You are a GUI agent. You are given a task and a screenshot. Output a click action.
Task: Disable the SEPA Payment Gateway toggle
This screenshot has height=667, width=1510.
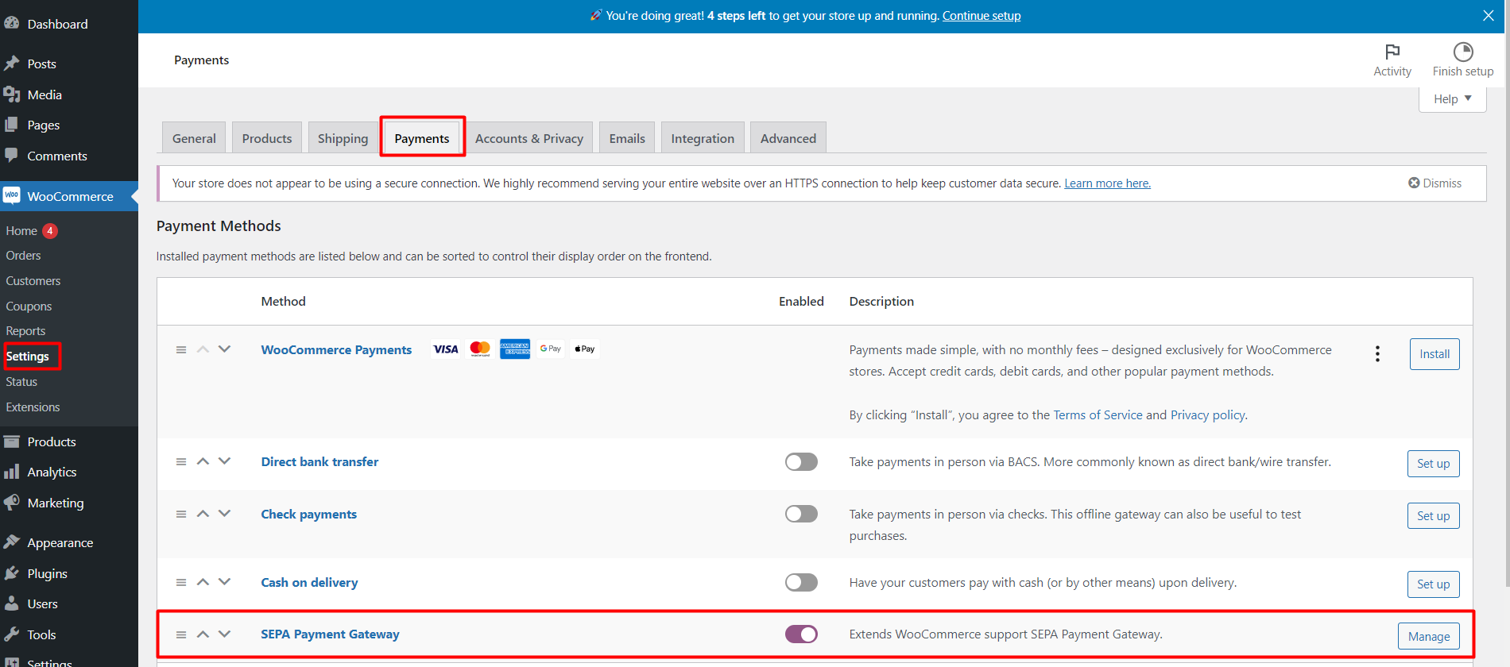point(801,634)
